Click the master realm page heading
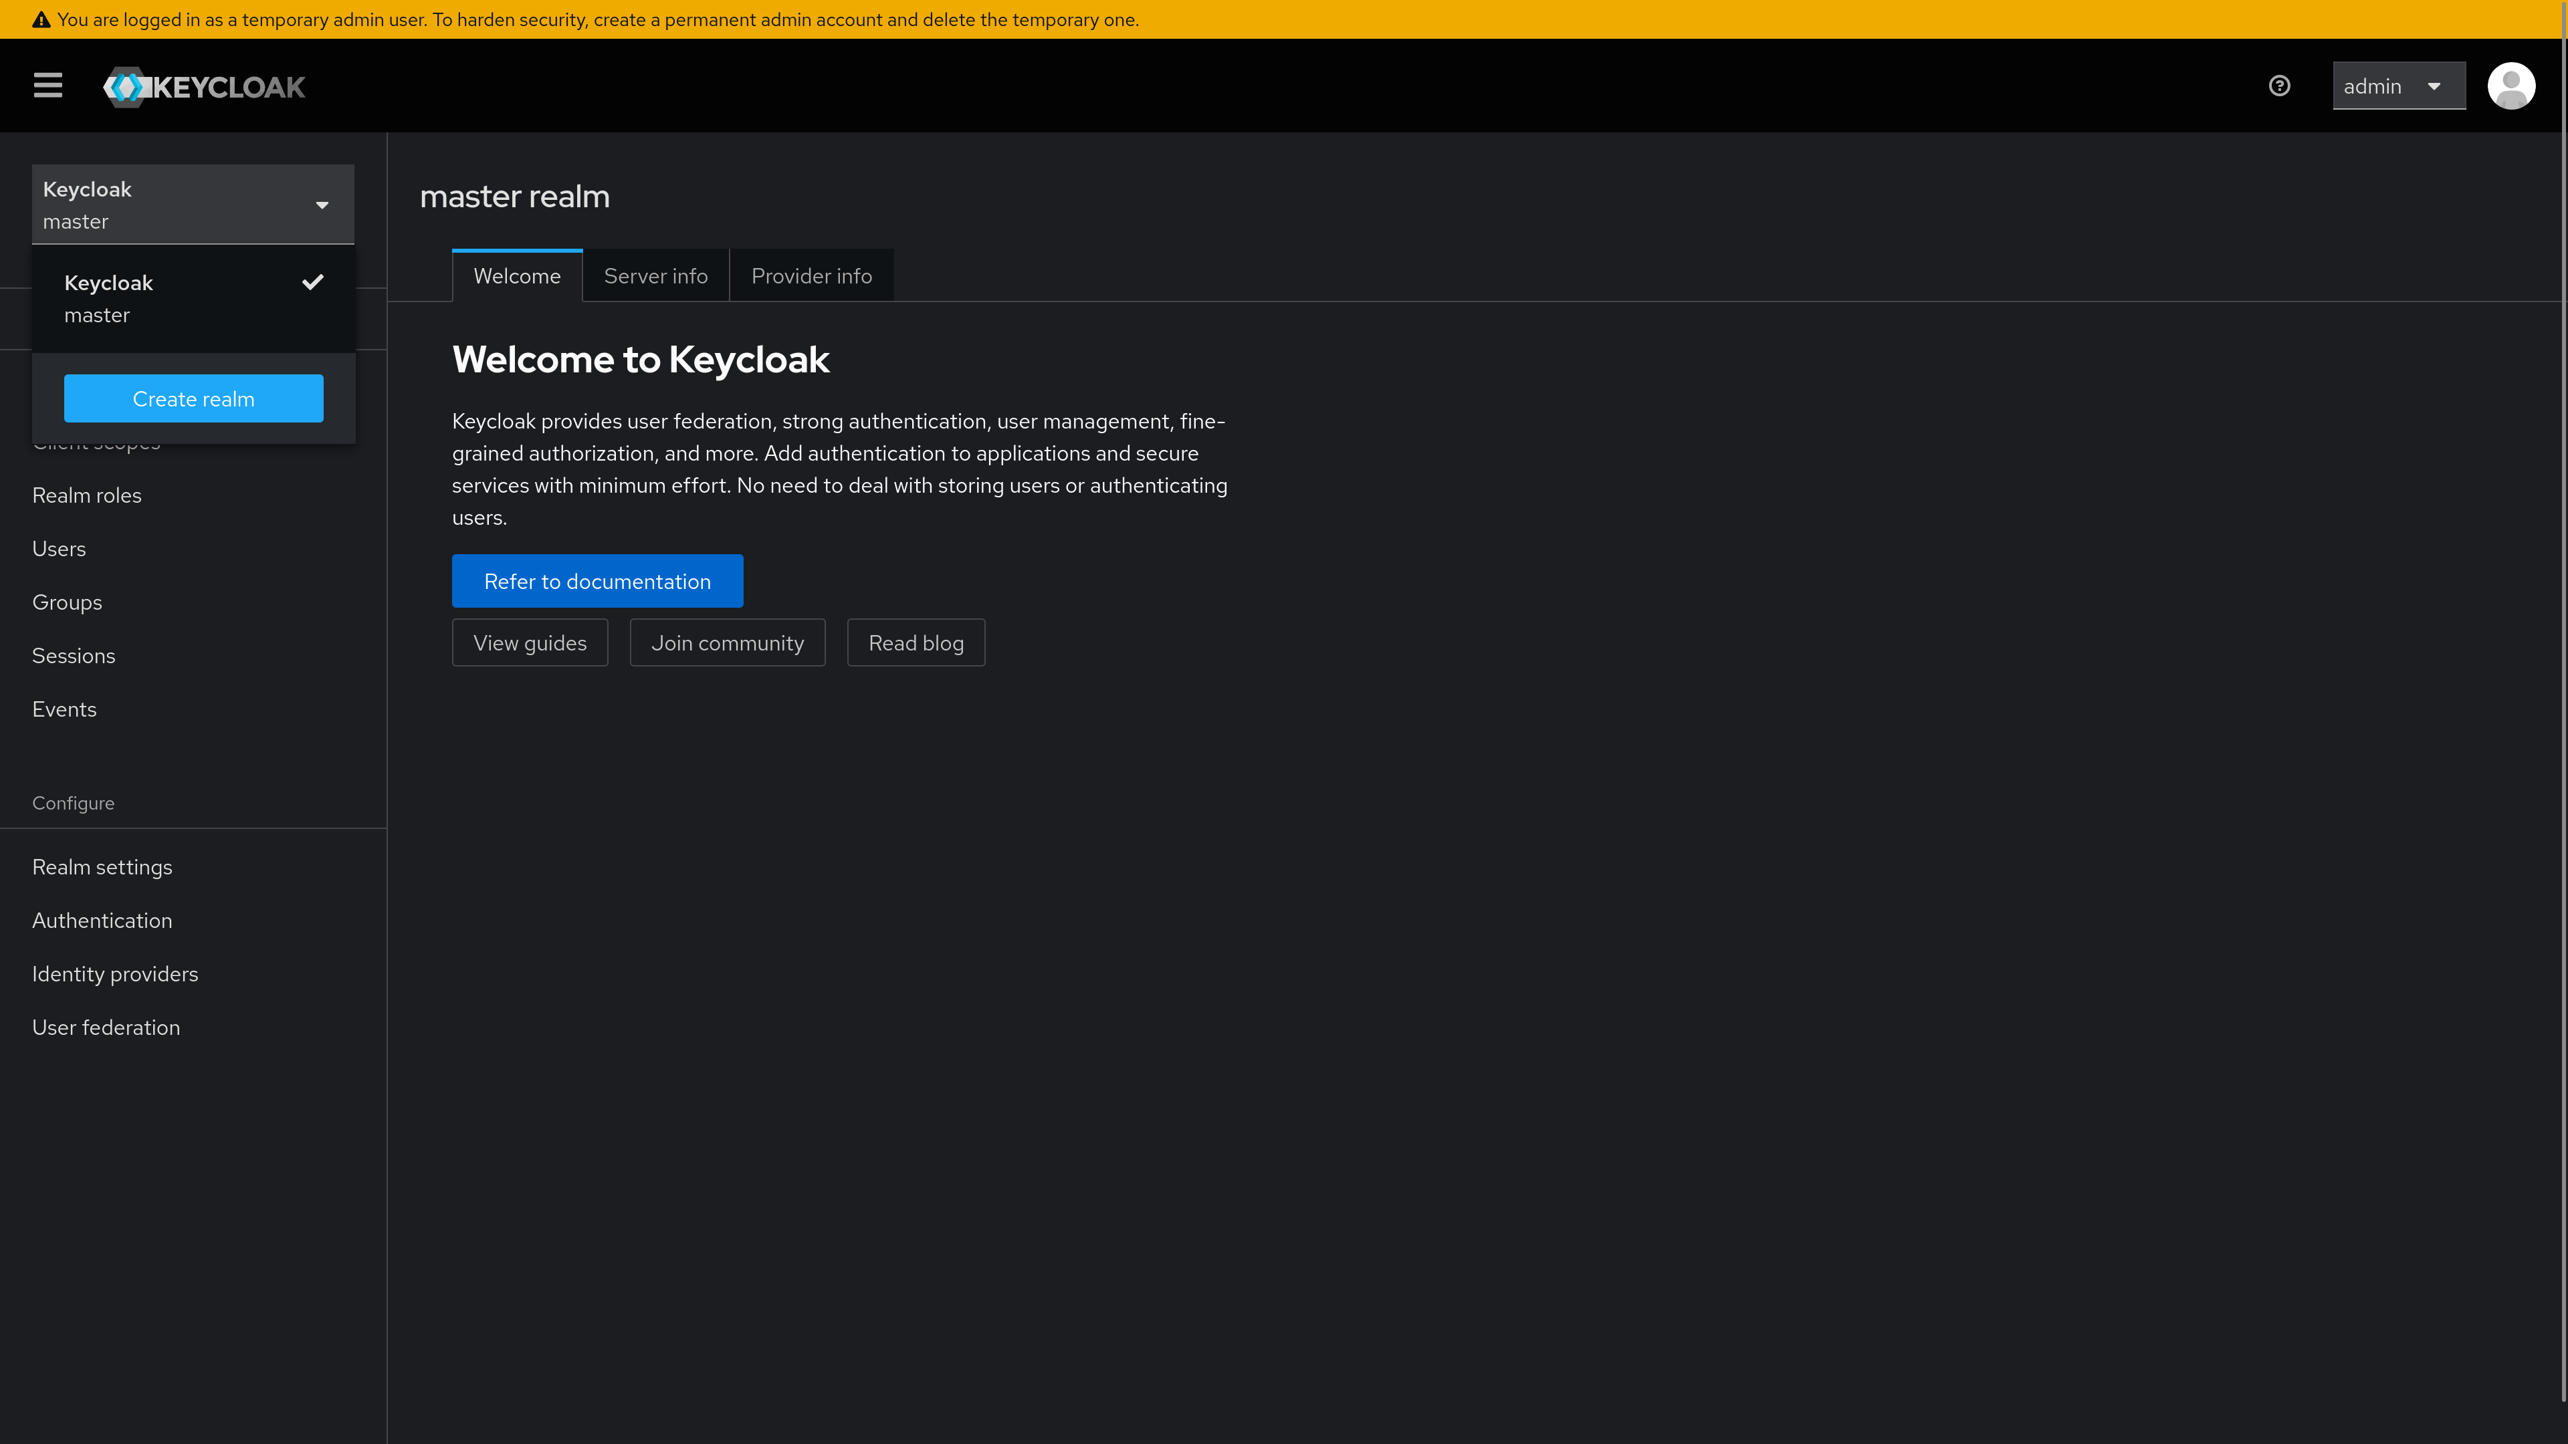 tap(514, 197)
